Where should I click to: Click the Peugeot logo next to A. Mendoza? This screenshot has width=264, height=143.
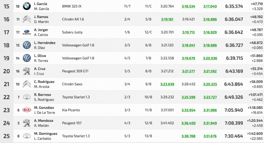[27, 123]
